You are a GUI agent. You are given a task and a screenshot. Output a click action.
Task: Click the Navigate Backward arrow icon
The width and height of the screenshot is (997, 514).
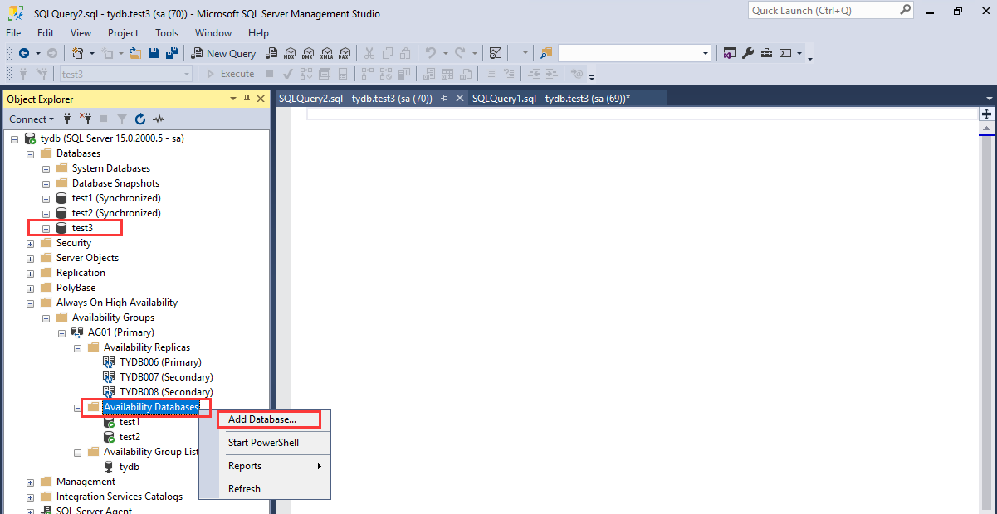(x=24, y=53)
